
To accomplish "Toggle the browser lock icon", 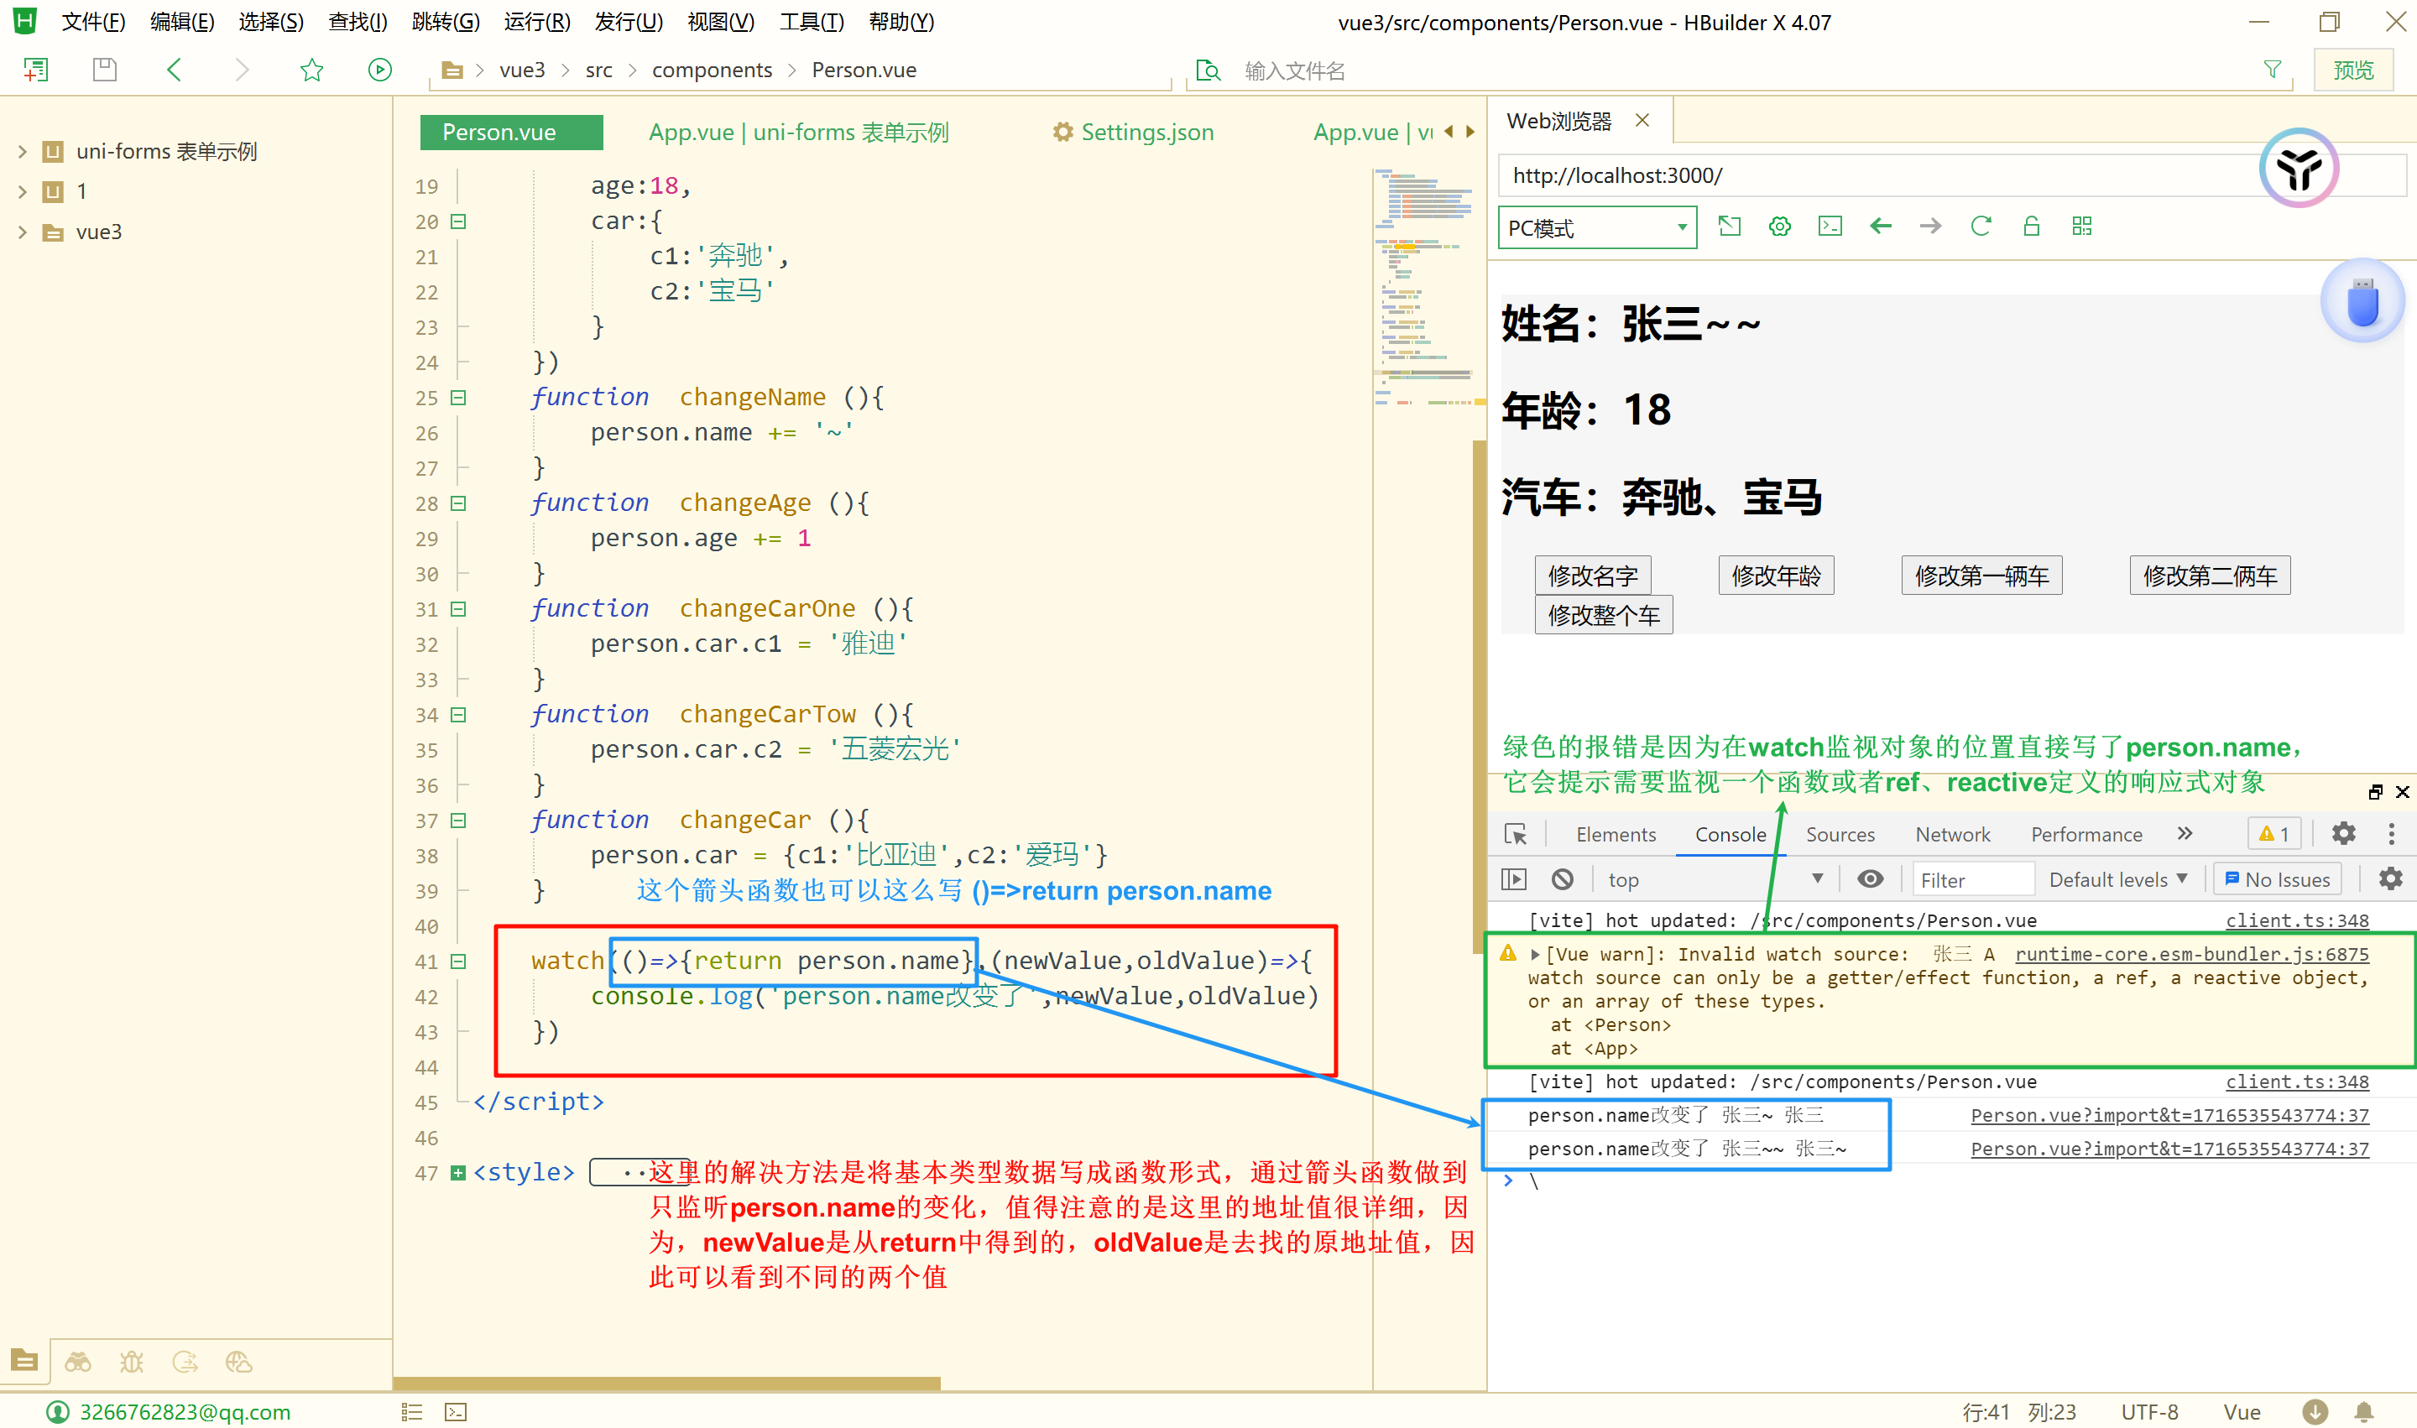I will point(2031,227).
